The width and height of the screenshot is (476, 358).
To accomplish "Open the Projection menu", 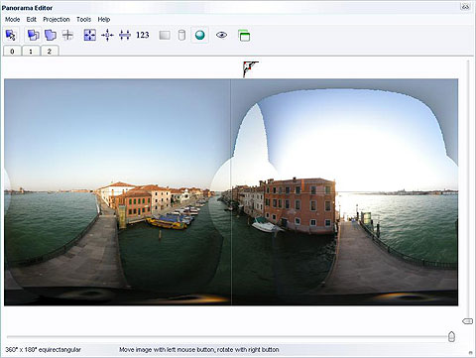I will 57,20.
